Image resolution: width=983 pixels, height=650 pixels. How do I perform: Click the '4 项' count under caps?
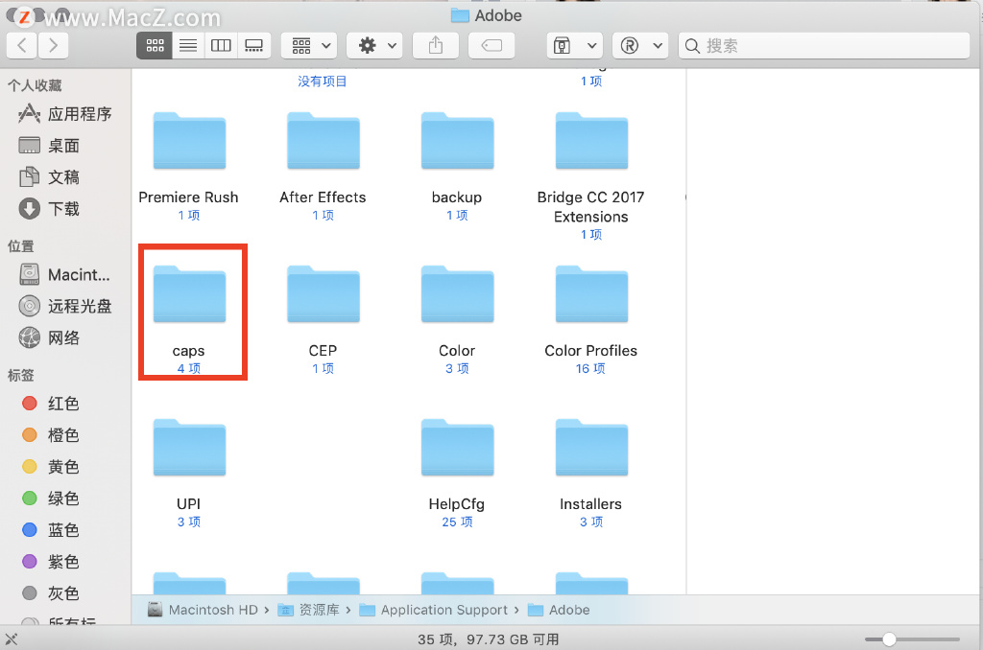(189, 368)
